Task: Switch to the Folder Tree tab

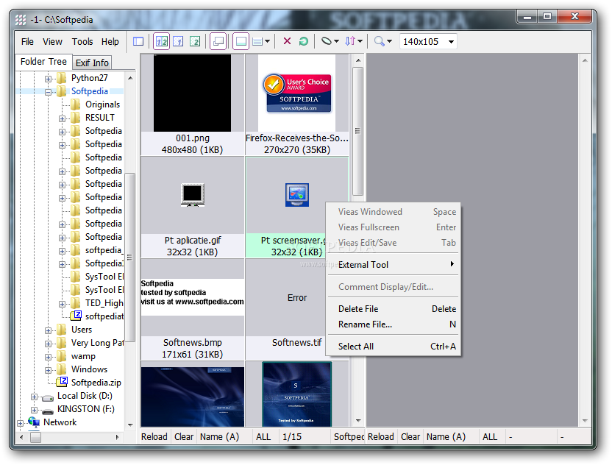Action: [x=43, y=62]
